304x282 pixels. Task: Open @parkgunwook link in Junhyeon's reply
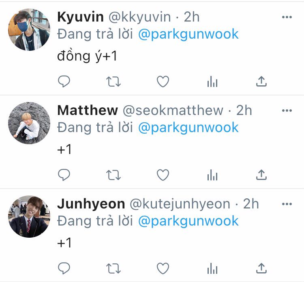(x=188, y=221)
